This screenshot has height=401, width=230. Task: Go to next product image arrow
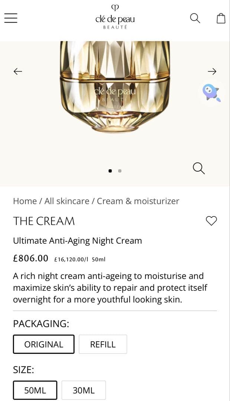click(212, 71)
